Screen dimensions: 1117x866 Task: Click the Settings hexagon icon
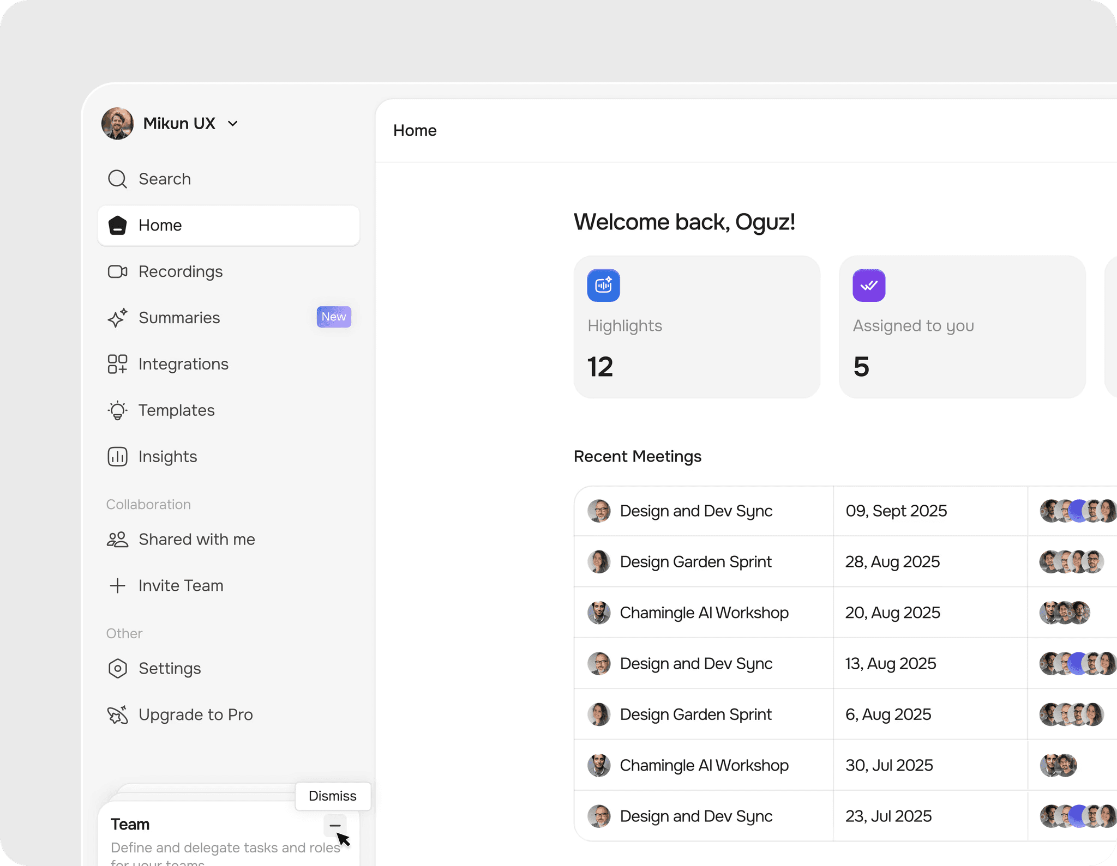117,668
